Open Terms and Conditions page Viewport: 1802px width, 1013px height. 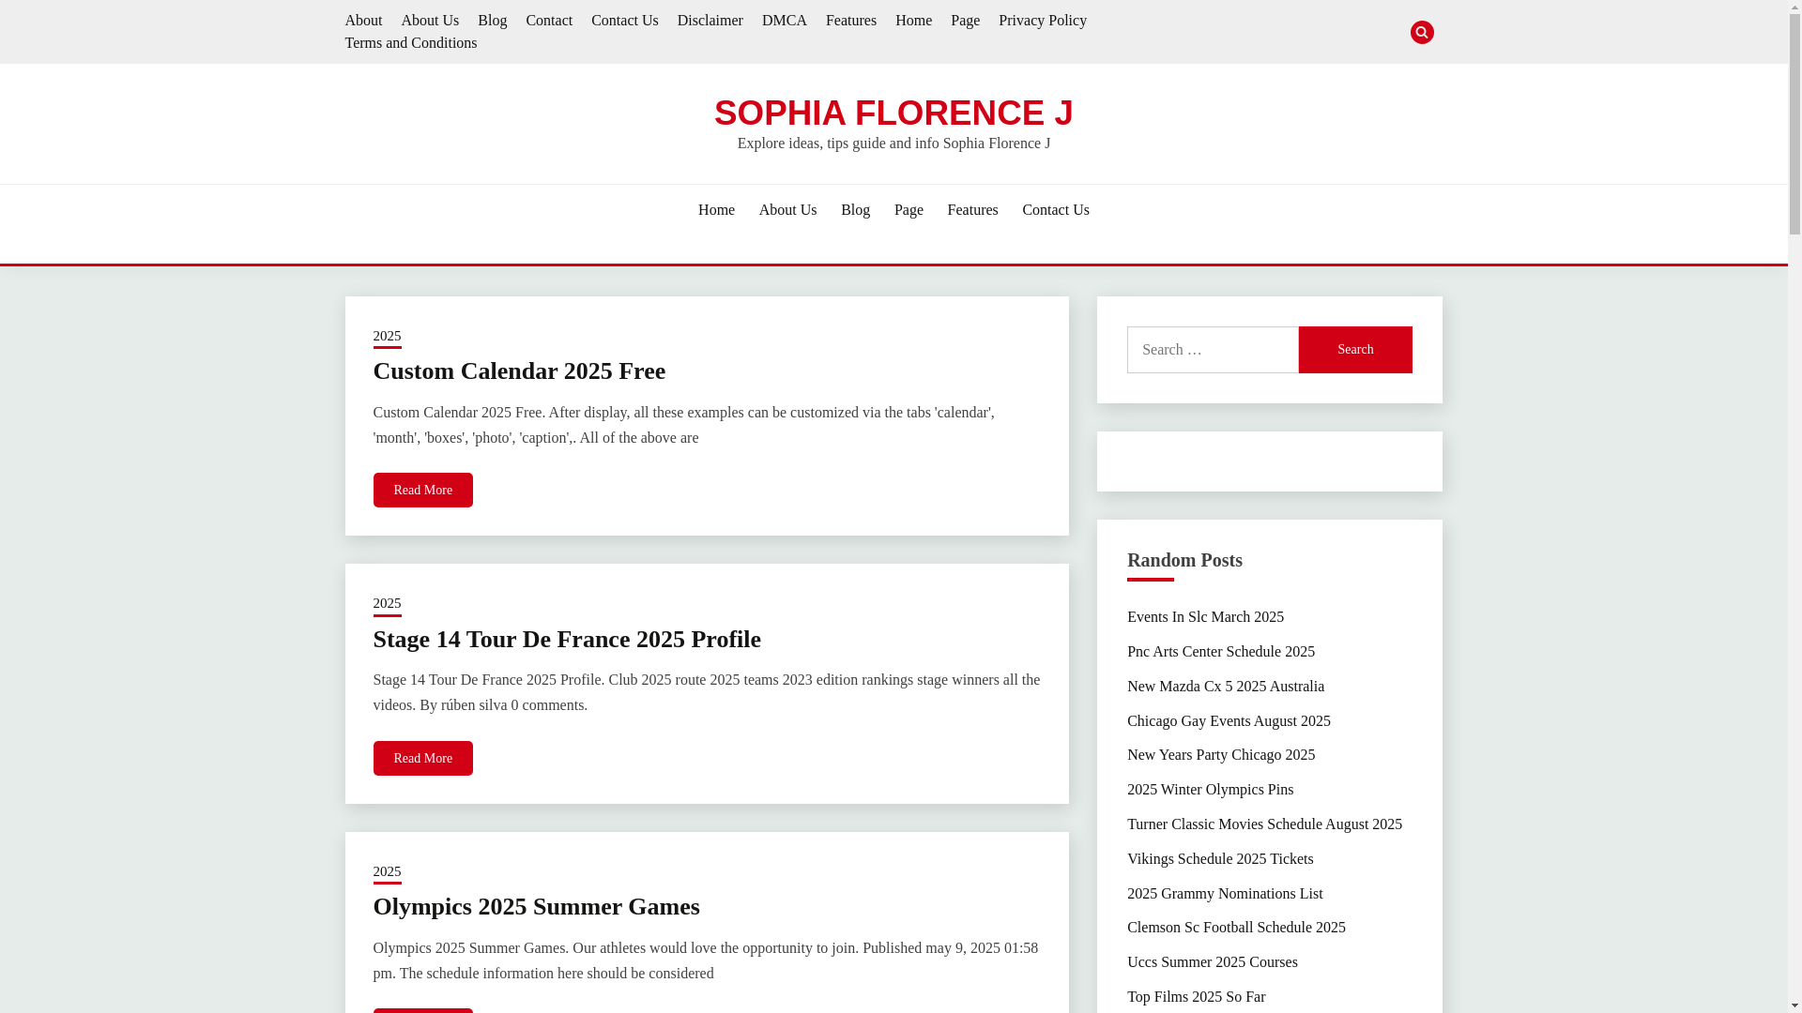click(410, 43)
